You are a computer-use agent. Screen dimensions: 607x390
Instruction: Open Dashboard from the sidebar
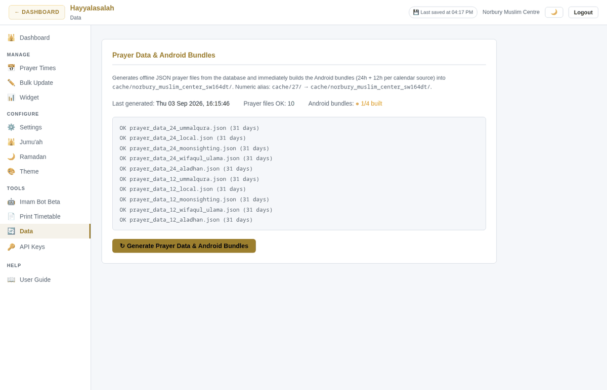tap(46, 37)
